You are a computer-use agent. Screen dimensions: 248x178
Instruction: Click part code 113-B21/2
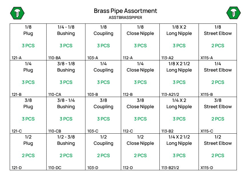click(x=170, y=168)
